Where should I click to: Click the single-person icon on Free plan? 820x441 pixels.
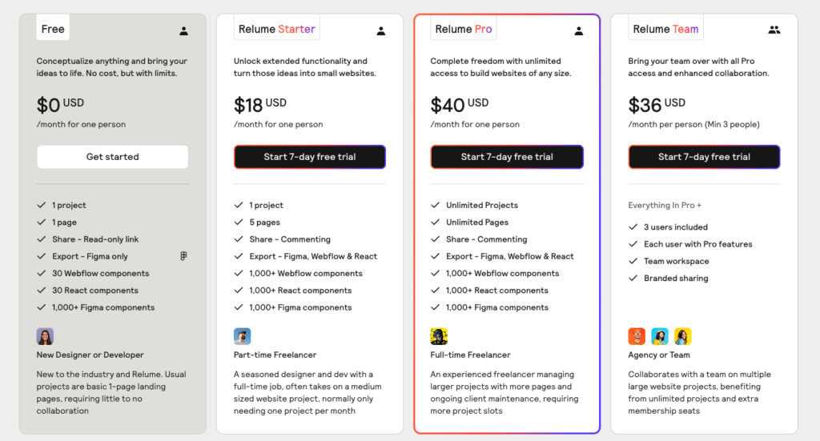[x=184, y=31]
